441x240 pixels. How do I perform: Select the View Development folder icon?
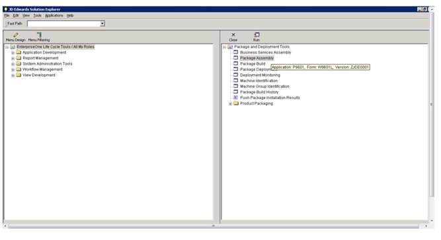coord(19,75)
